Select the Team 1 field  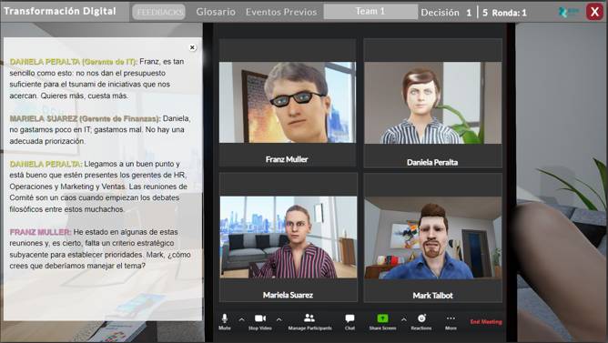[370, 12]
